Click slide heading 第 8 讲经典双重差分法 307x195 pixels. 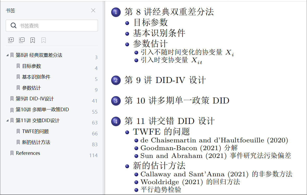coord(169,12)
